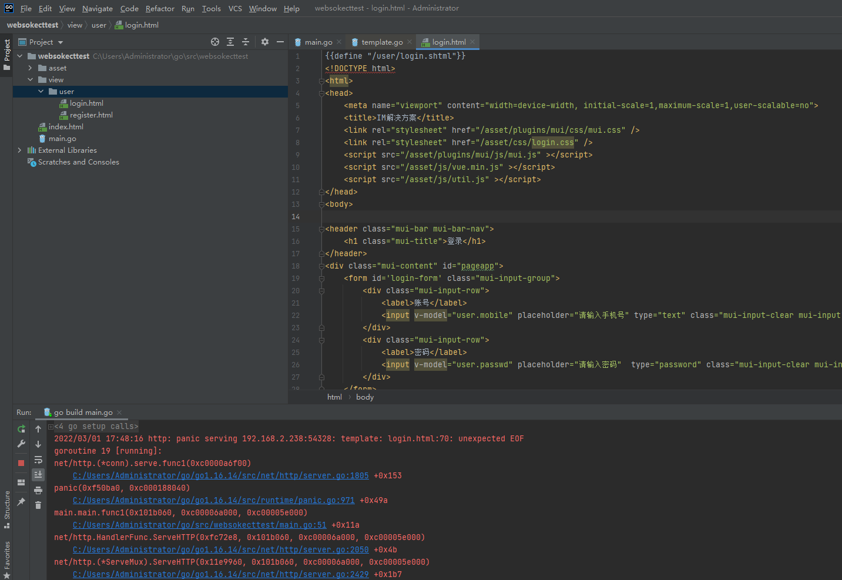
Task: Close the template.go editor tab
Action: click(x=410, y=42)
